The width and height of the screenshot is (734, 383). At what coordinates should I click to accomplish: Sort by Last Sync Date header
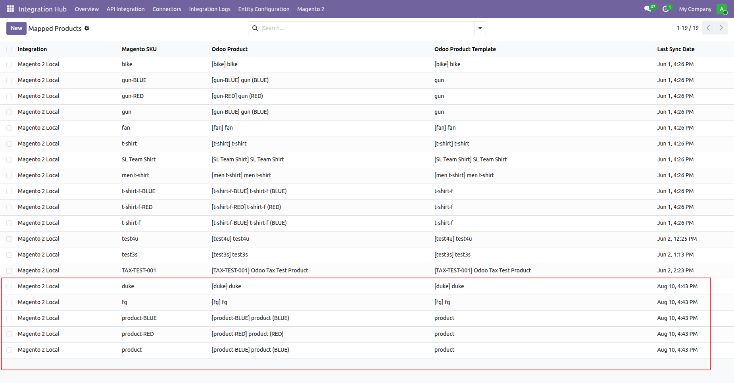tap(676, 49)
